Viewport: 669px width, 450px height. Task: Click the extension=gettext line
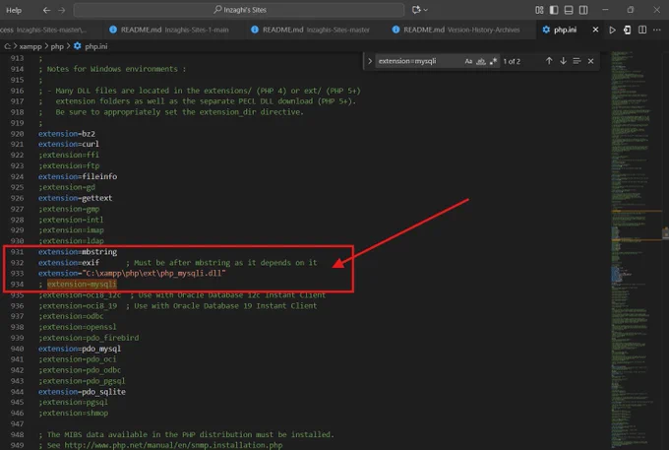pos(75,198)
